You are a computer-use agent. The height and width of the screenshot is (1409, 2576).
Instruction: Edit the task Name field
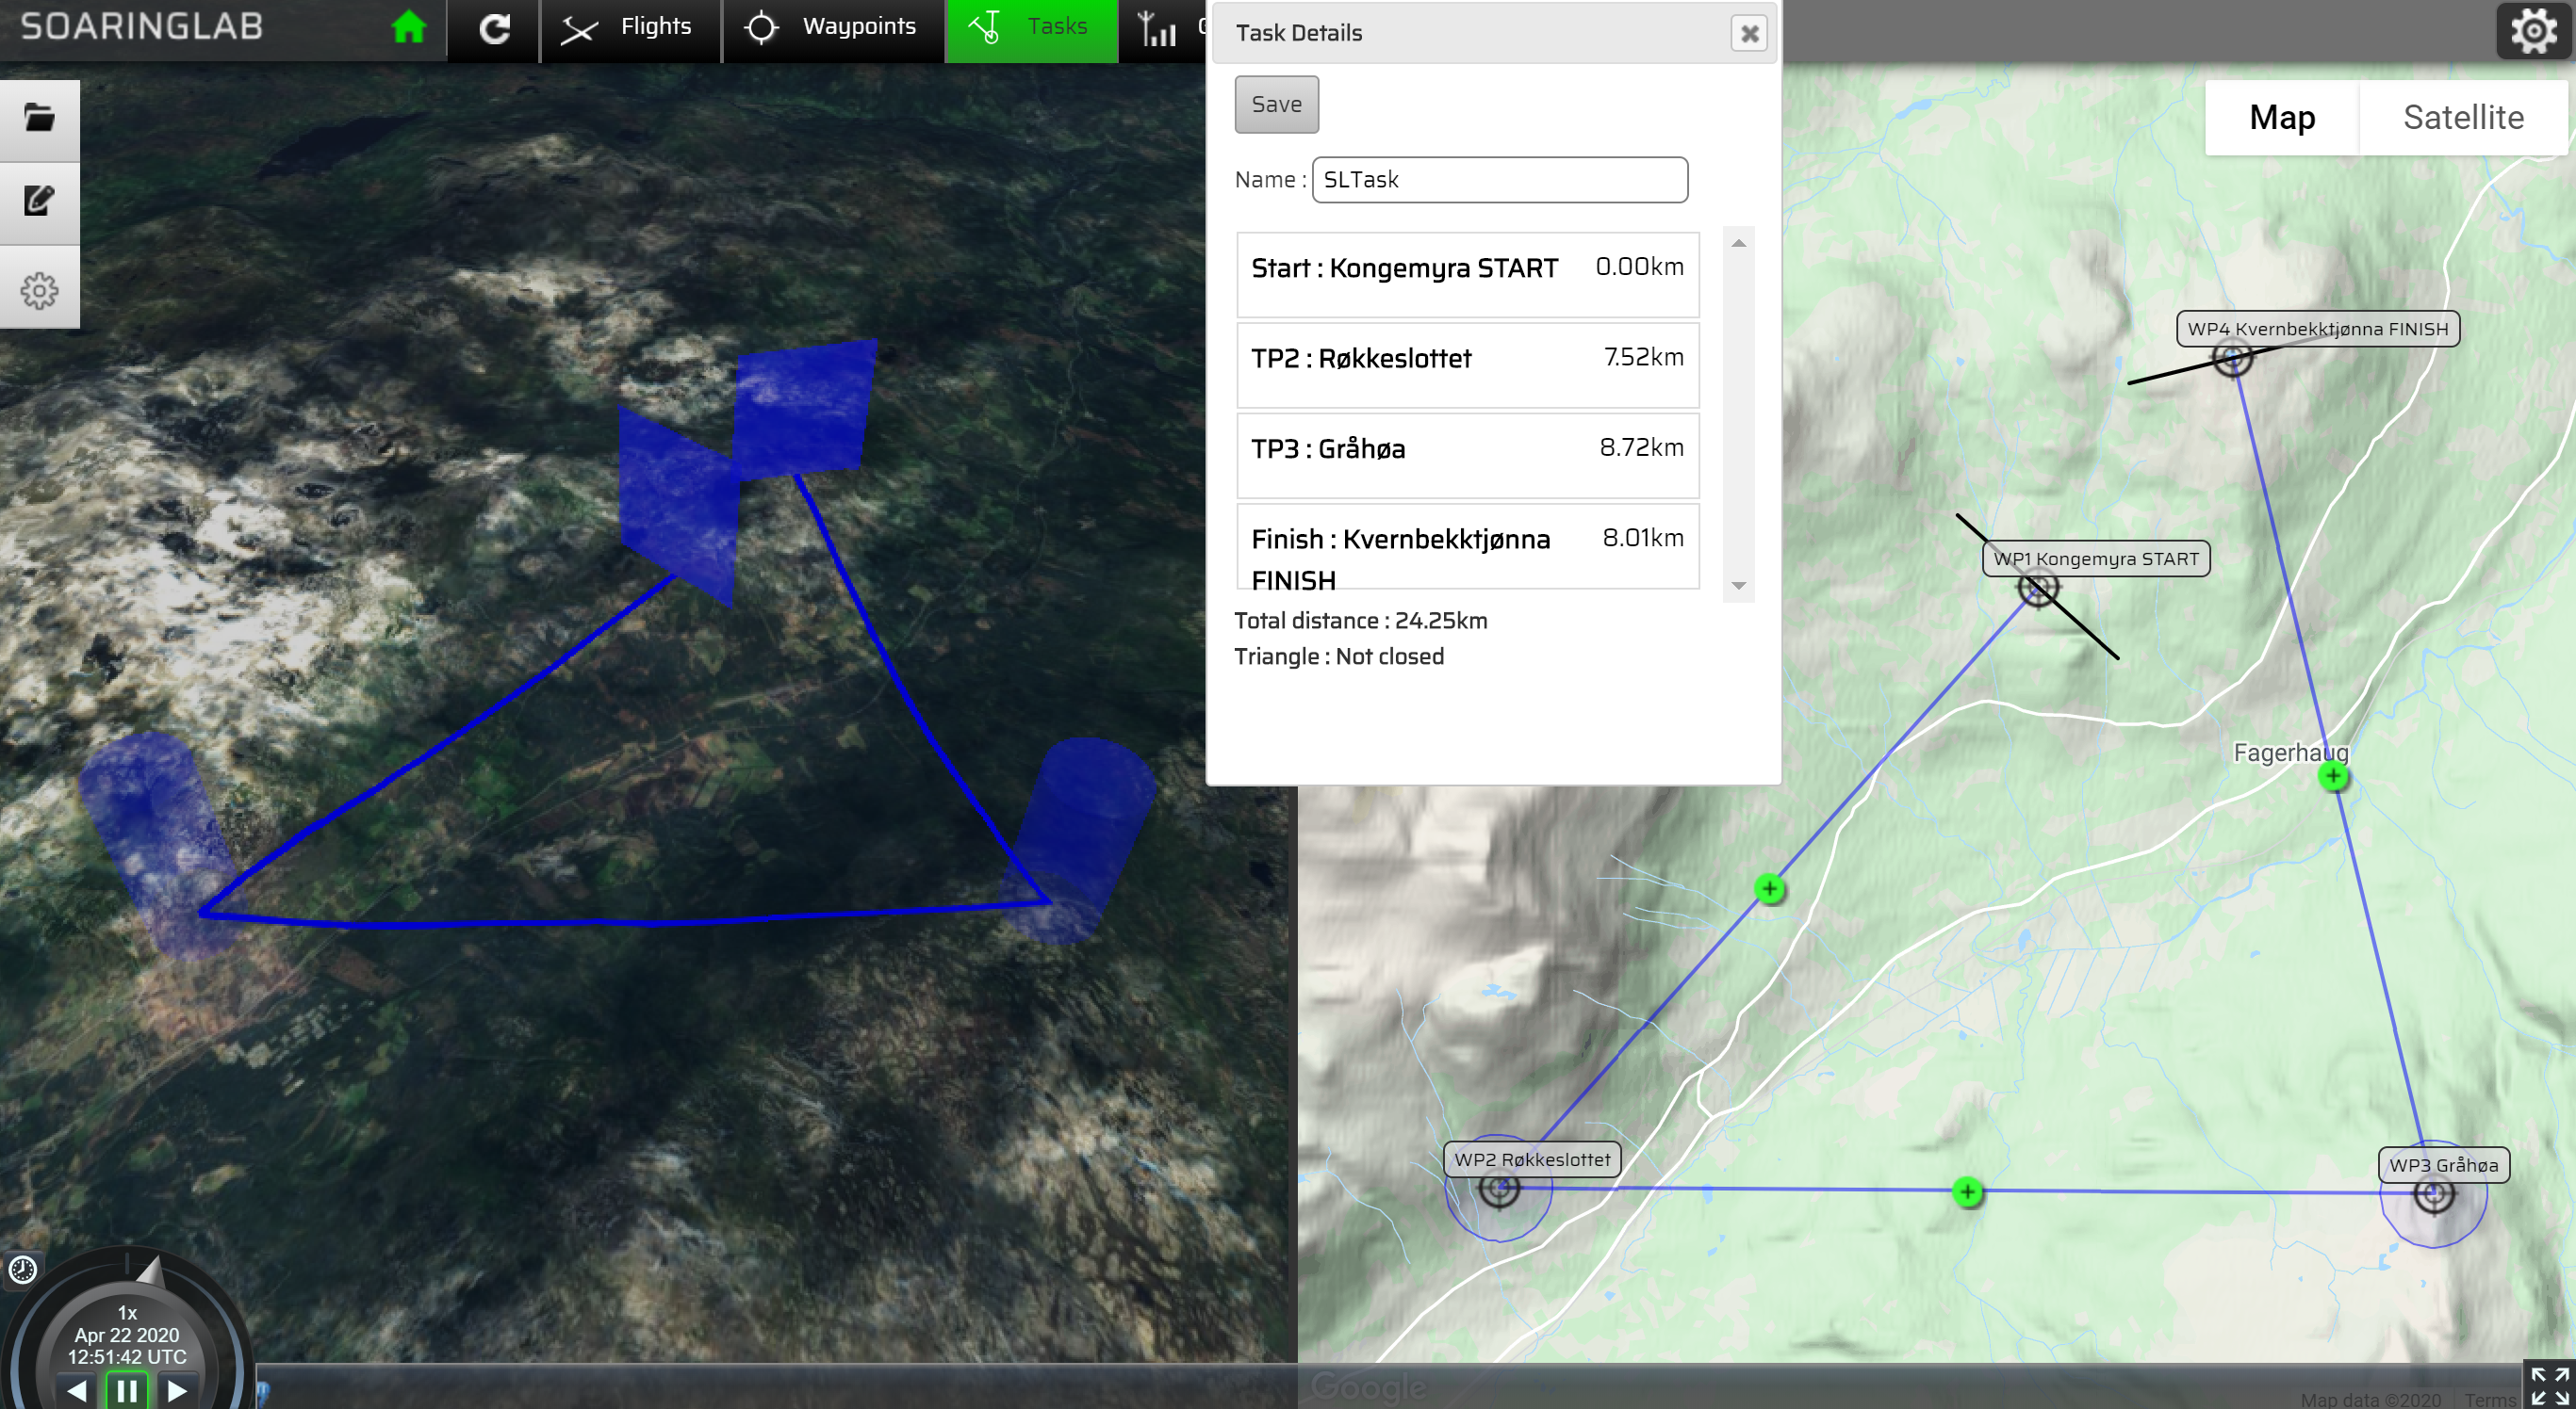1499,180
